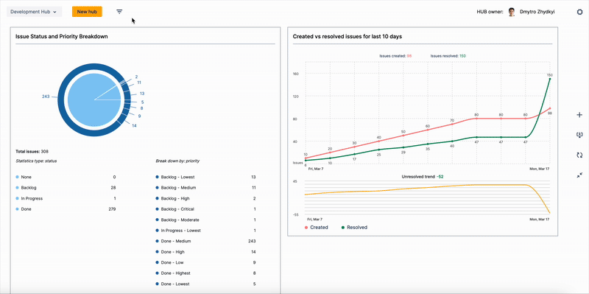The height and width of the screenshot is (294, 589).
Task: Click the In Progress status row
Action: pyautogui.click(x=66, y=198)
